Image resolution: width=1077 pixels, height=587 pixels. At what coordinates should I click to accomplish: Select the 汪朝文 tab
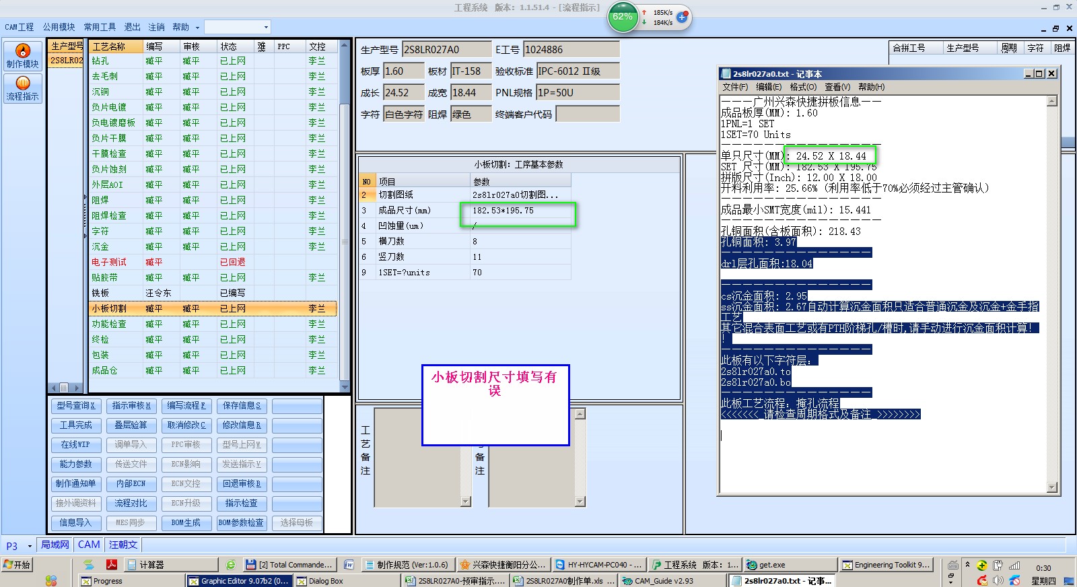pos(123,545)
